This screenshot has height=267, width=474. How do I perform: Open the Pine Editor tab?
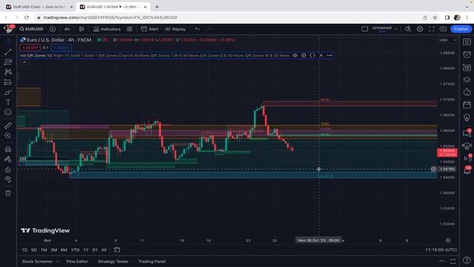(x=77, y=261)
